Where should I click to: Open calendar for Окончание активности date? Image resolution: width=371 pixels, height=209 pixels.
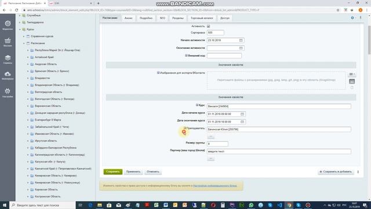[x=241, y=48]
